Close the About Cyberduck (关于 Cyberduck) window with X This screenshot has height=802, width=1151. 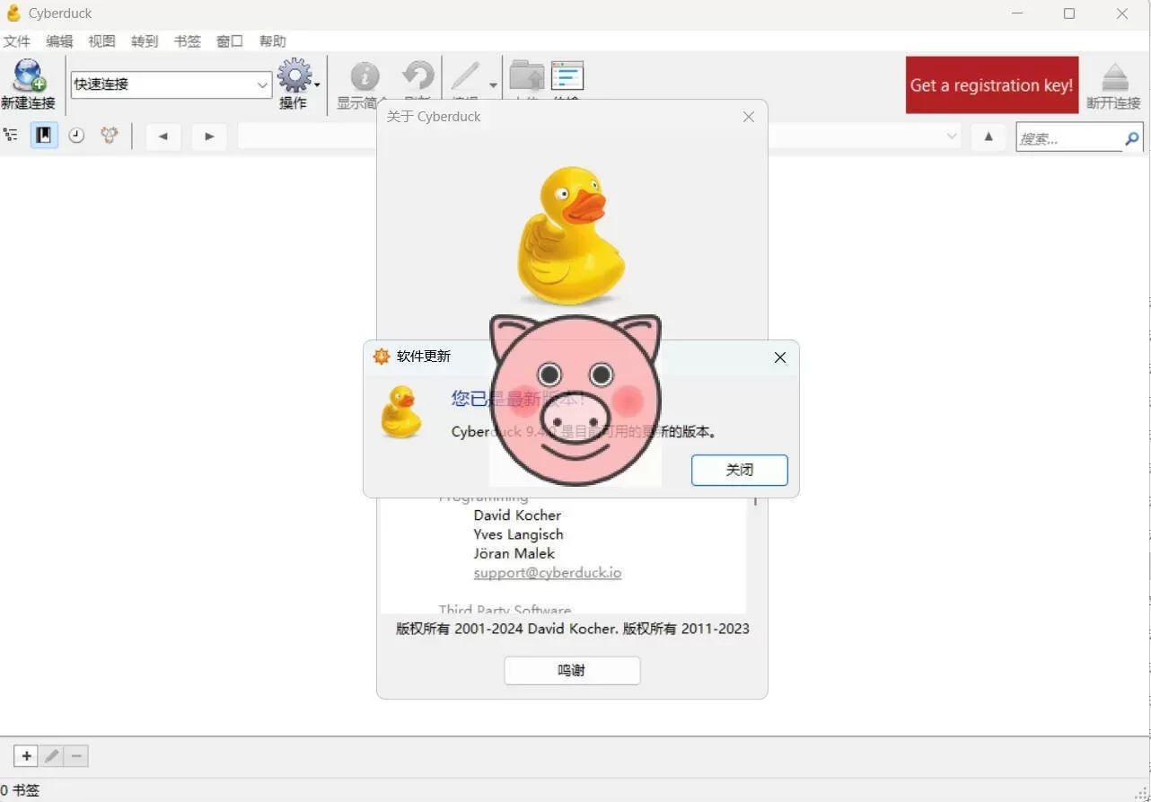pyautogui.click(x=749, y=117)
